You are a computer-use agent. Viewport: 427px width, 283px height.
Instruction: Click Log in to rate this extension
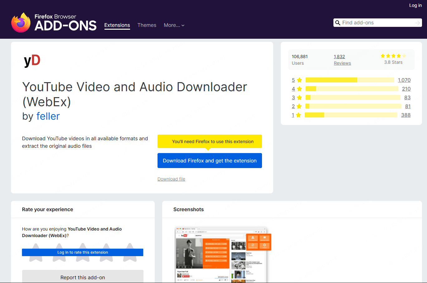click(x=83, y=252)
